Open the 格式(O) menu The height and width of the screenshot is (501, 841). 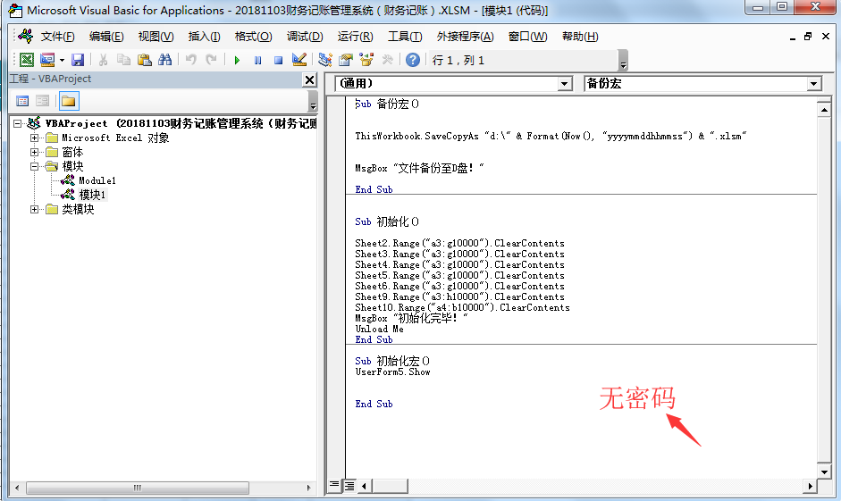253,37
